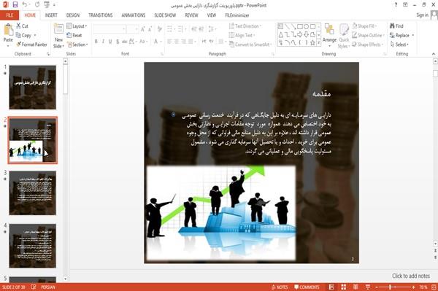Align text left in paragraph group
The image size is (438, 291).
[169, 42]
